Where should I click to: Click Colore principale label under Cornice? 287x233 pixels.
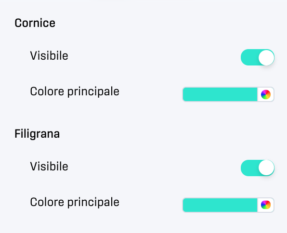[75, 91]
